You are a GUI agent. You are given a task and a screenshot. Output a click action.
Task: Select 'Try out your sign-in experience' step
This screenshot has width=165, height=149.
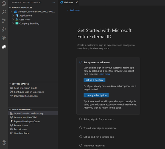click(100, 128)
